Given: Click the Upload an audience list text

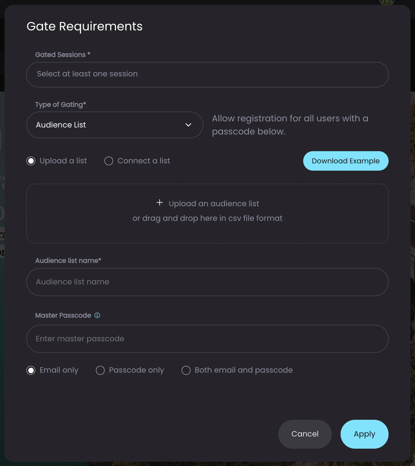Looking at the screenshot, I should [214, 203].
